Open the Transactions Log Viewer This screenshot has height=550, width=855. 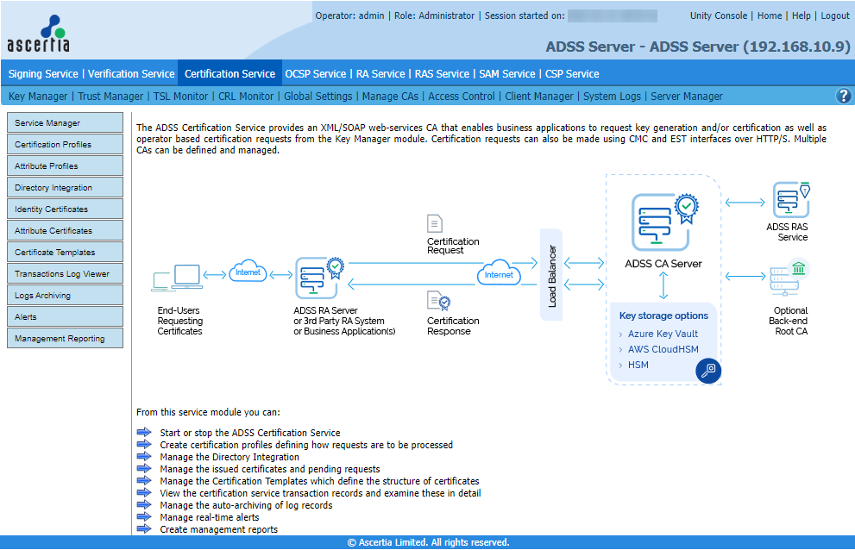[62, 274]
